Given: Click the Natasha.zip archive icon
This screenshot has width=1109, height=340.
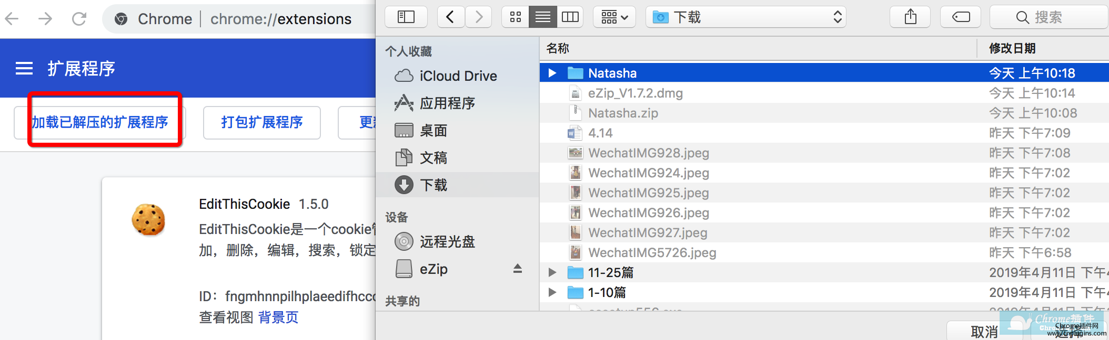Looking at the screenshot, I should [x=576, y=113].
